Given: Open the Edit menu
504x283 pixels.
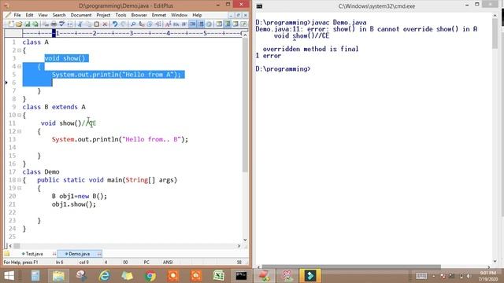Looking at the screenshot, I should pyautogui.click(x=29, y=15).
